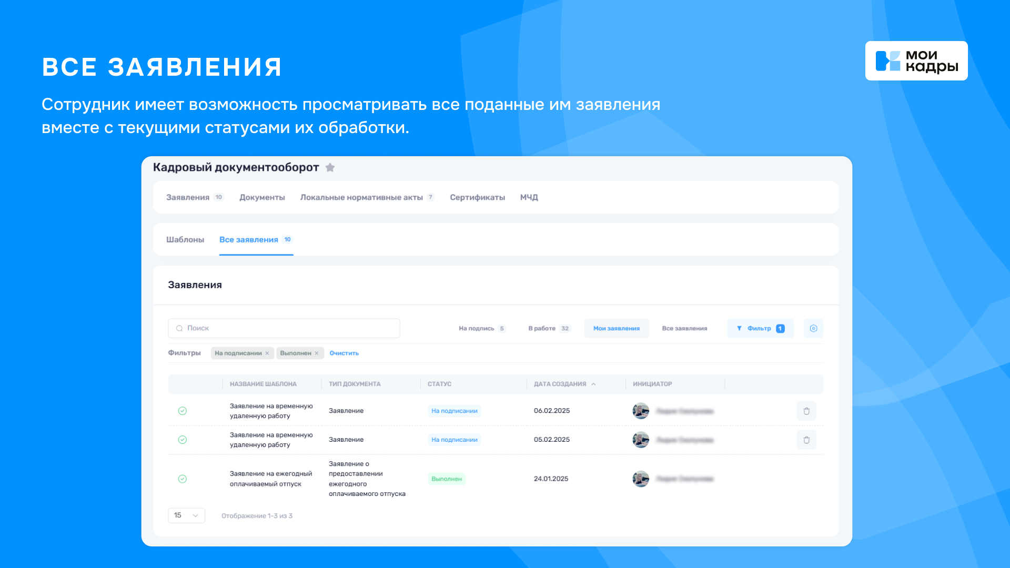The width and height of the screenshot is (1010, 568).
Task: Open the Сертификаты tab
Action: click(x=477, y=197)
